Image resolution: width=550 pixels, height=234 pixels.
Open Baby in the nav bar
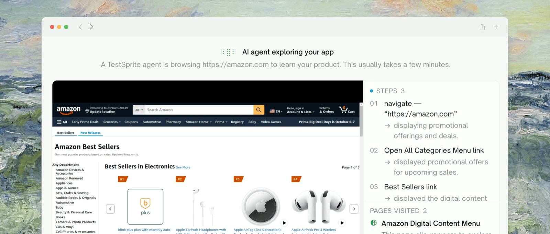pos(252,122)
